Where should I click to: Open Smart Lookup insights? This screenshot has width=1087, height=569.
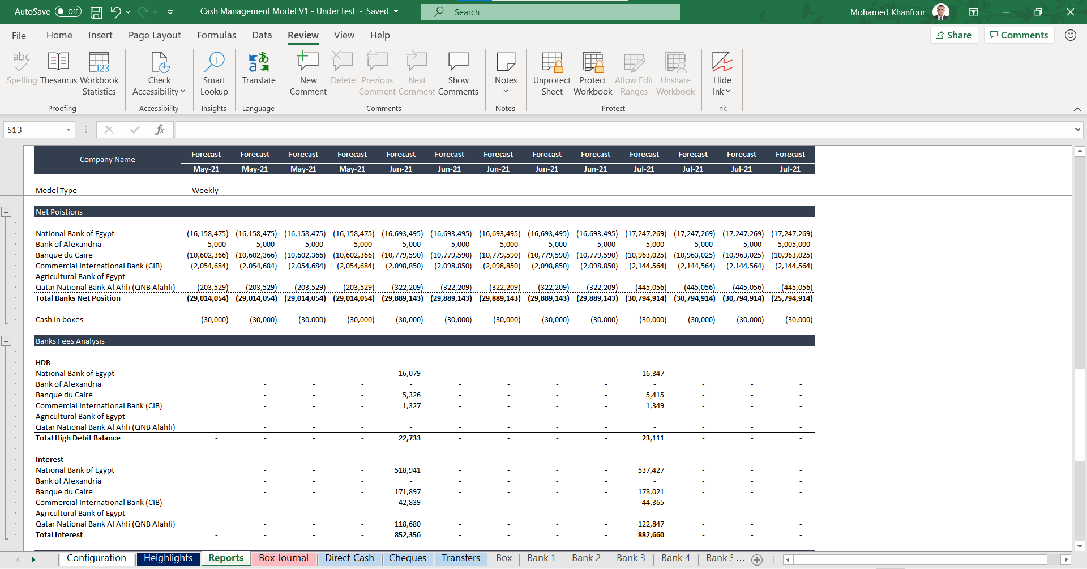coord(214,74)
